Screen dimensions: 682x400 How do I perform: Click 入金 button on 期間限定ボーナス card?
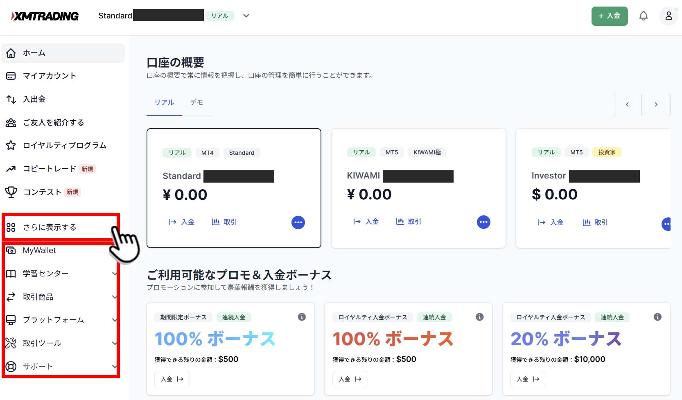(x=172, y=379)
